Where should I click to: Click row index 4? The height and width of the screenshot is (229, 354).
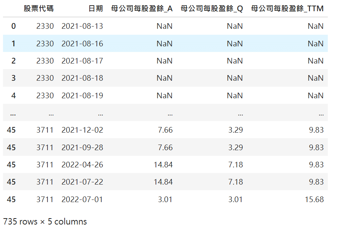coord(13,96)
